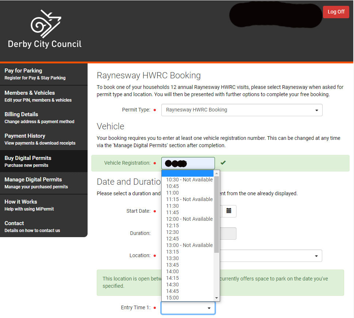Open the Entry Time 1 dropdown
Image resolution: width=354 pixels, height=318 pixels.
click(x=188, y=308)
